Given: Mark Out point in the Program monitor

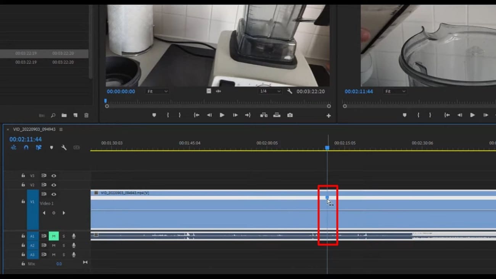Looking at the screenshot, I should (x=430, y=115).
